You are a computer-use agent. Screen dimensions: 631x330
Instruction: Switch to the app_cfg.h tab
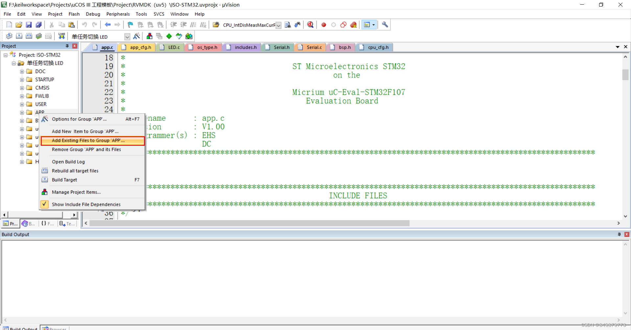point(137,47)
